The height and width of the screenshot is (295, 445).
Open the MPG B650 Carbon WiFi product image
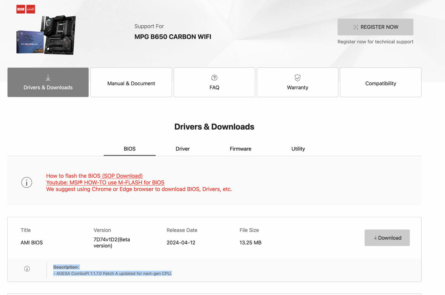pos(46,35)
